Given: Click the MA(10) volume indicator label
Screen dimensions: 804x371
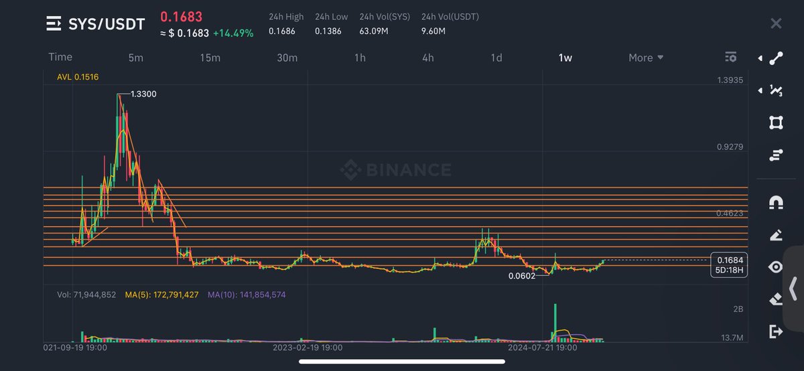Looking at the screenshot, I should pyautogui.click(x=246, y=294).
